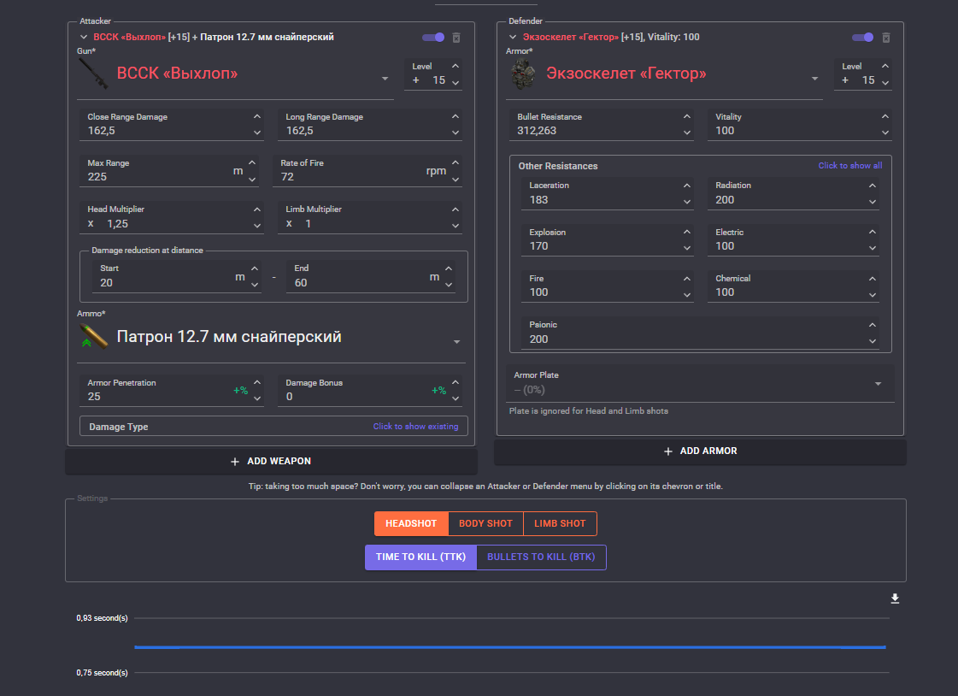958x696 pixels.
Task: Increase attacker gun Level
Action: click(455, 66)
